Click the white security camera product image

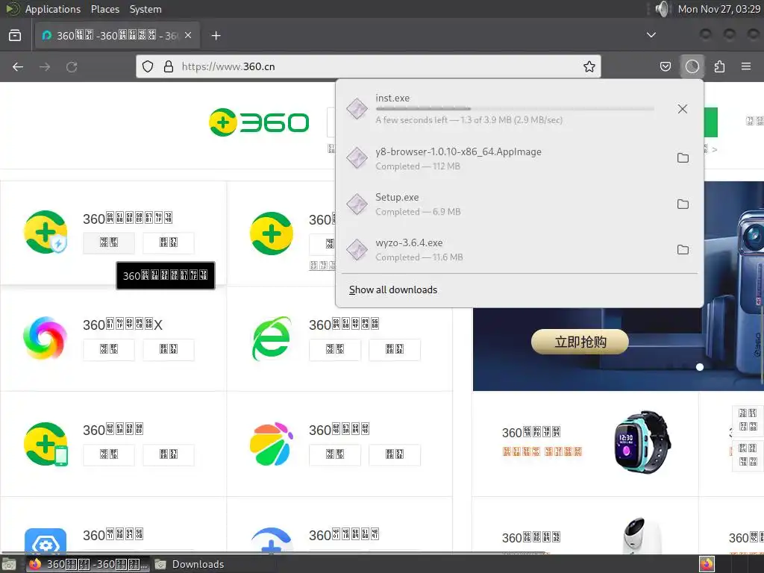pyautogui.click(x=642, y=535)
